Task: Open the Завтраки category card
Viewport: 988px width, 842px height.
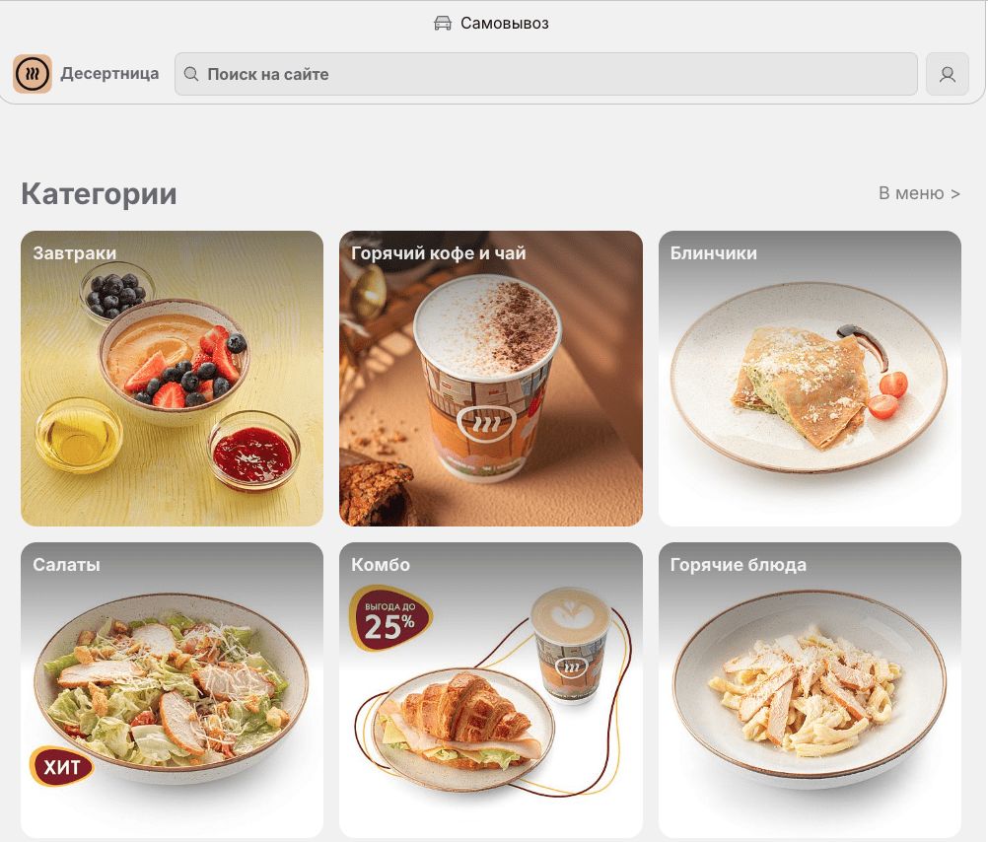Action: click(172, 379)
